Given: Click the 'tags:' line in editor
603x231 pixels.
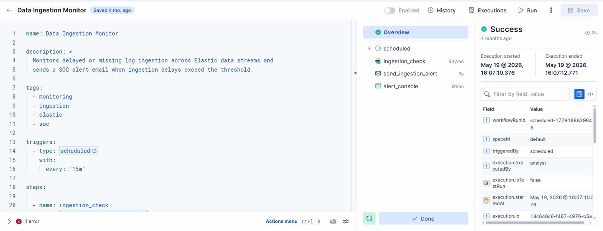Looking at the screenshot, I should coord(34,88).
